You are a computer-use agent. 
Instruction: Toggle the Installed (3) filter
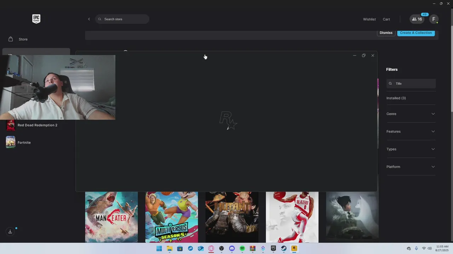[x=396, y=98]
